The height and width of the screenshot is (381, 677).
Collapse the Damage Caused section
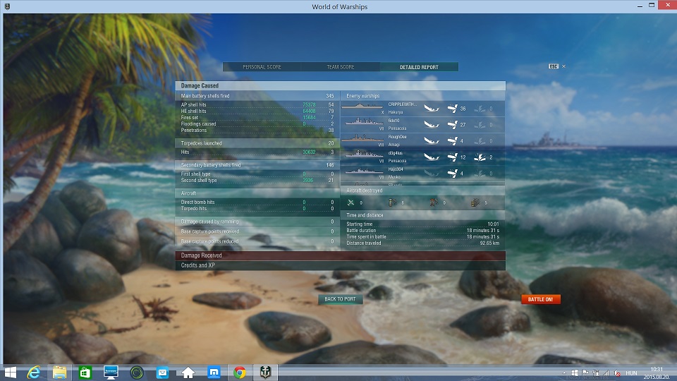click(x=340, y=85)
